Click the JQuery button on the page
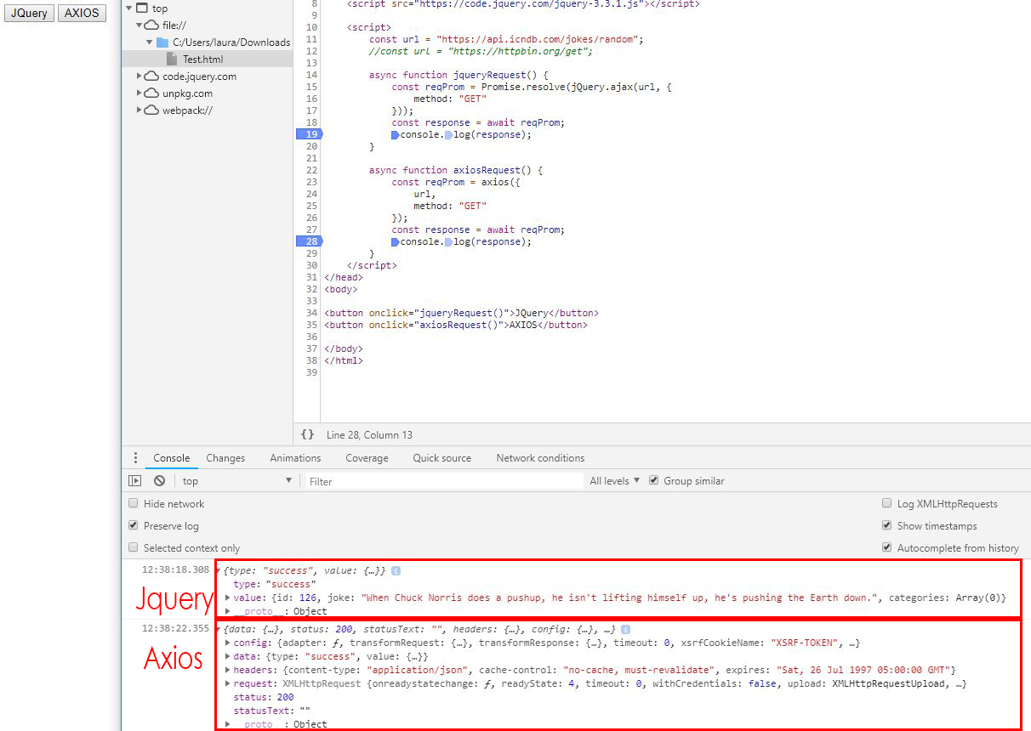Viewport: 1031px width, 731px height. click(29, 14)
